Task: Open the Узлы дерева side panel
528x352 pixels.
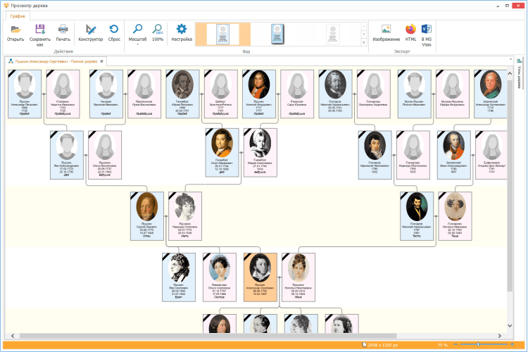Action: pyautogui.click(x=520, y=73)
